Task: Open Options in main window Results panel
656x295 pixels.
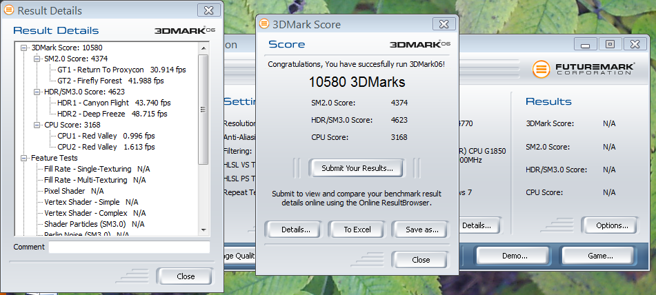Action: pos(612,225)
